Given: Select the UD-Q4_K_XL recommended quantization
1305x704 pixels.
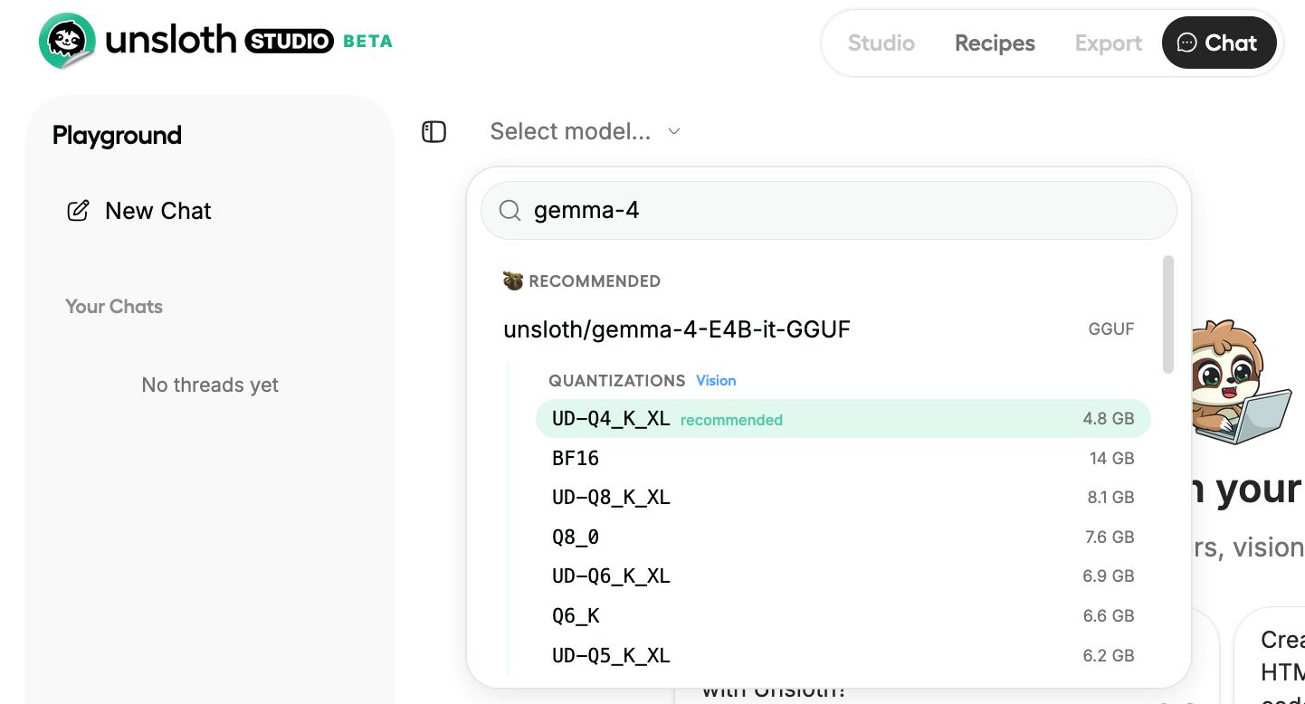Looking at the screenshot, I should click(843, 419).
